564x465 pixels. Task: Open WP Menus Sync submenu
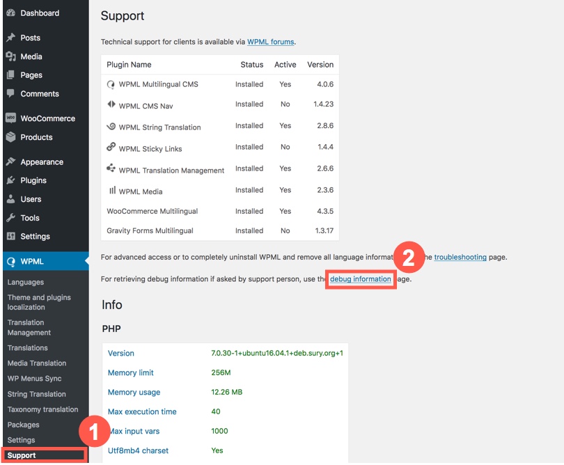pos(34,378)
